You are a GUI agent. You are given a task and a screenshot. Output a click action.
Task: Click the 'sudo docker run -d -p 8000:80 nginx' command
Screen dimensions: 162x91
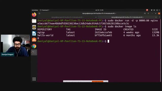[133, 20]
